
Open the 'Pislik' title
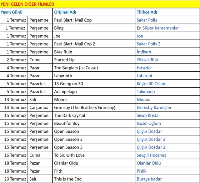[142, 171]
